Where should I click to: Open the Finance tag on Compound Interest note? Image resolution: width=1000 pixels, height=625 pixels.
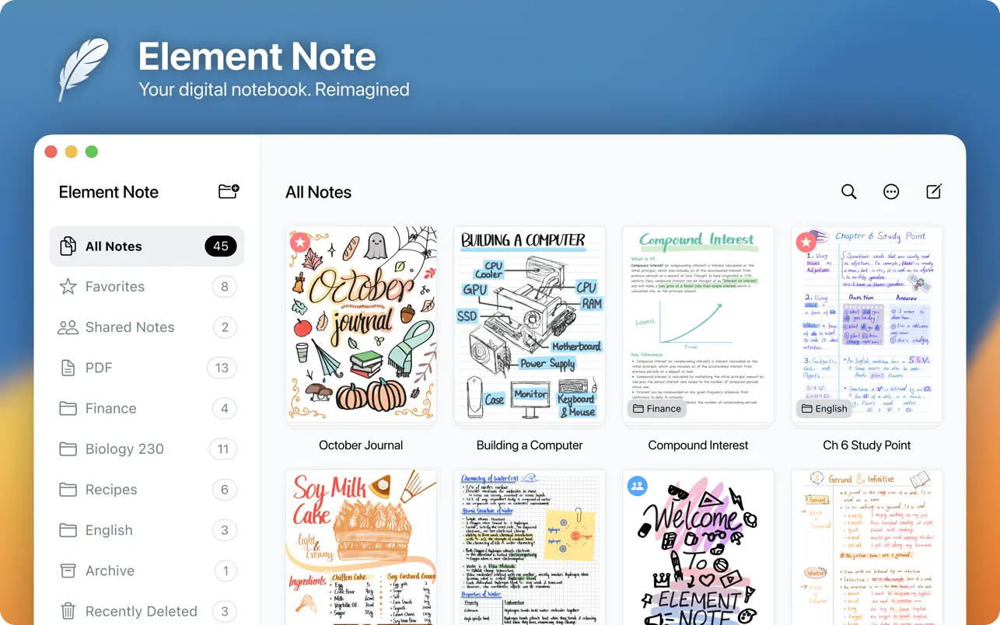point(657,408)
